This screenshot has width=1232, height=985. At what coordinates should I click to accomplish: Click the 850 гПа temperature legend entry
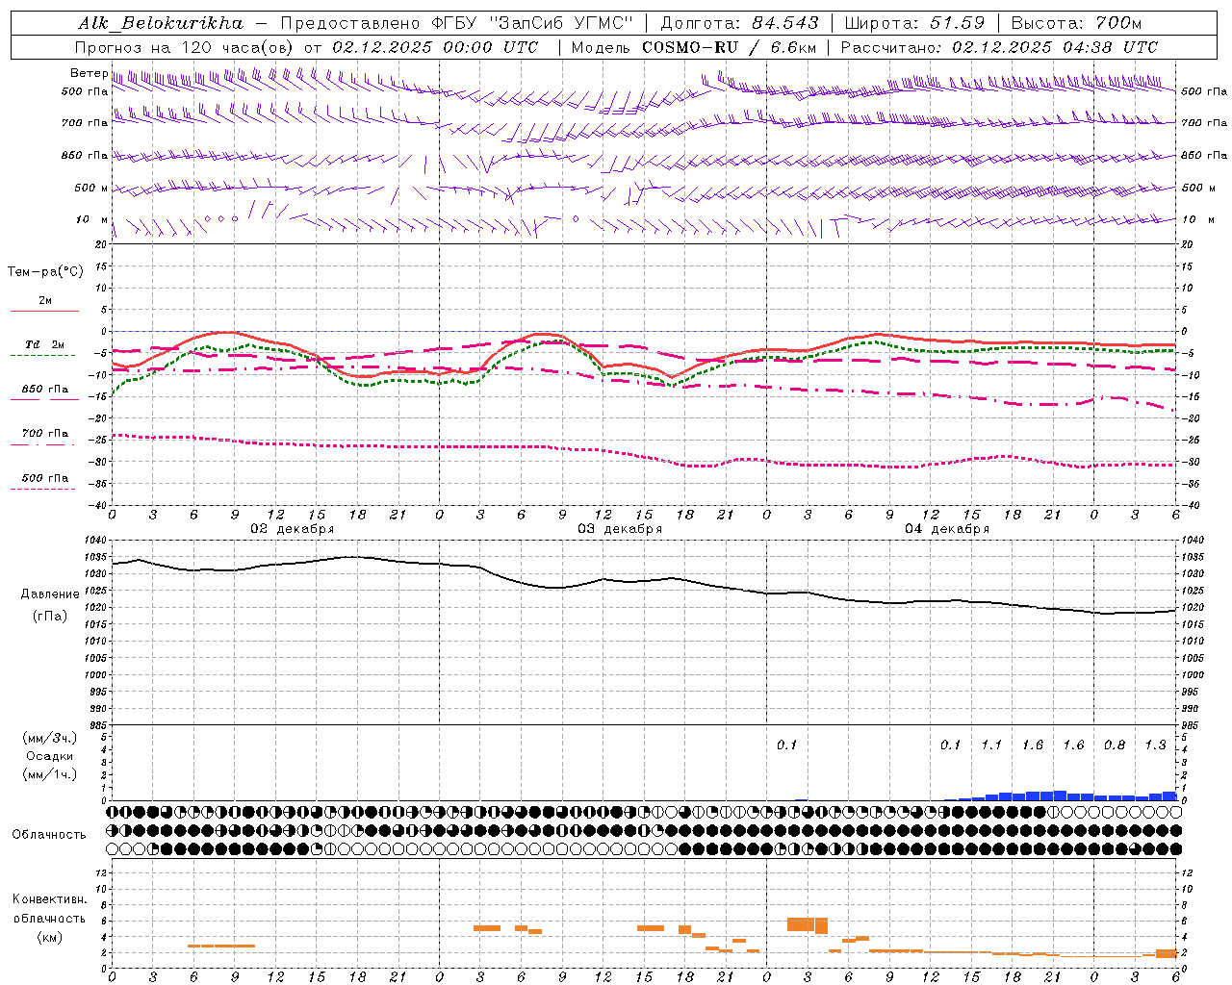45,390
